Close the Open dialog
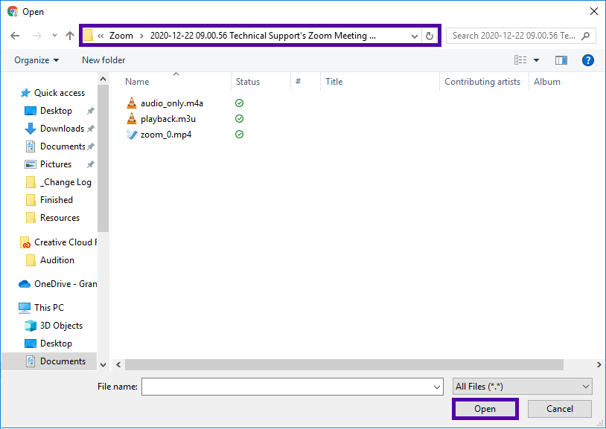 click(594, 12)
